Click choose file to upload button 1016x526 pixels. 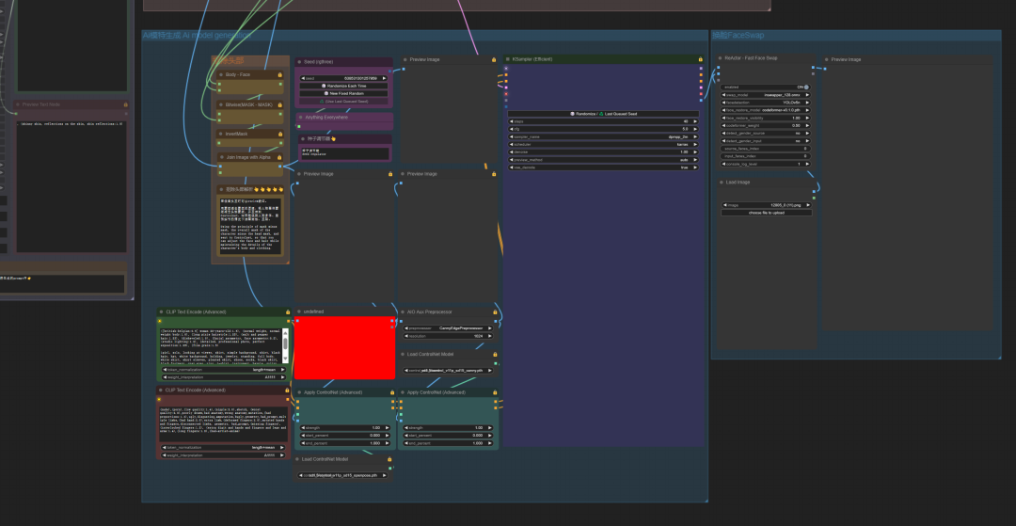[767, 213]
